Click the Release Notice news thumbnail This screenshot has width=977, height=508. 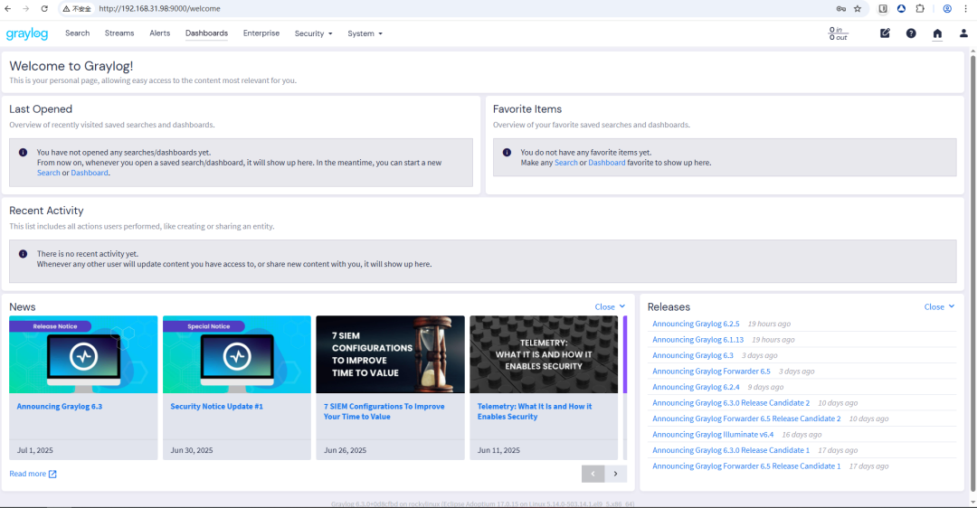tap(83, 354)
